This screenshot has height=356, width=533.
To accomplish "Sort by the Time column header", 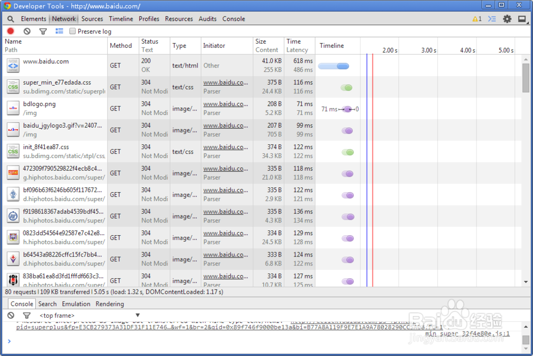I will tap(300, 45).
